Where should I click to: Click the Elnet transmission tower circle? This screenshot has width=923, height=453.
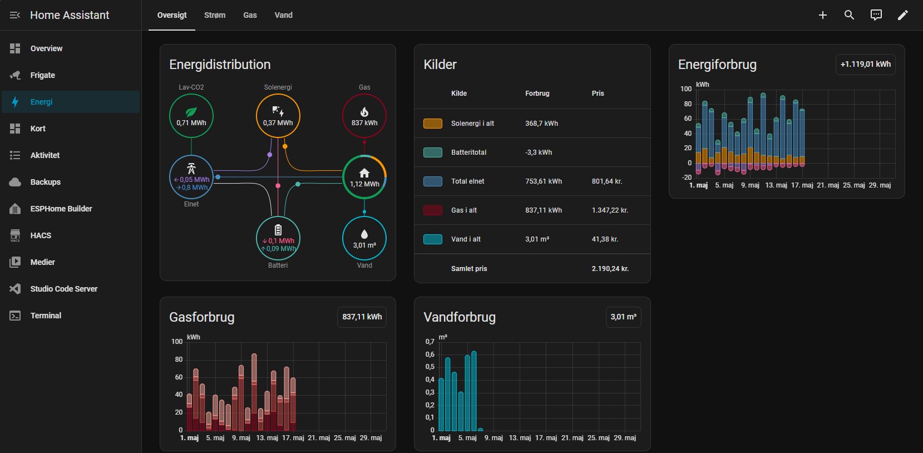(x=191, y=177)
